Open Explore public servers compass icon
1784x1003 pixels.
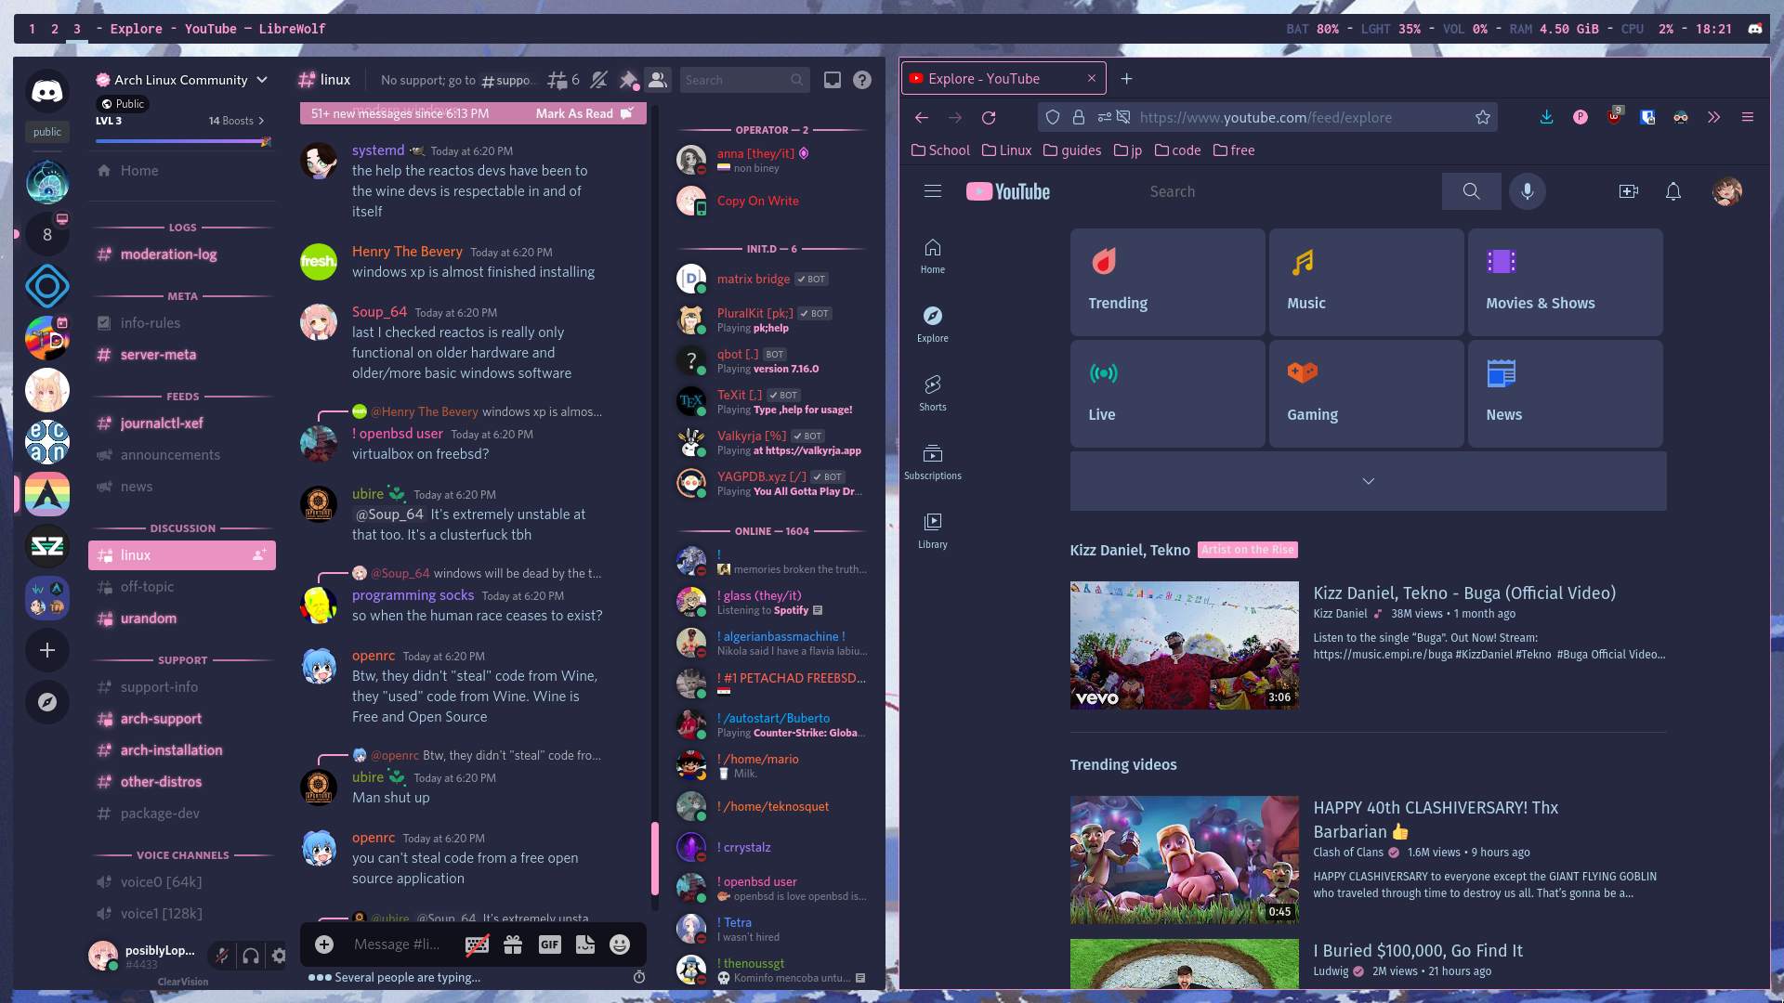[x=47, y=702]
